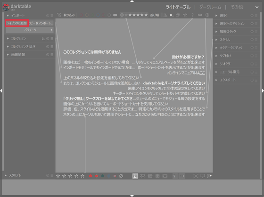Apply blue color label in bottom bar
Viewport: 264px width, 197px height.
click(109, 176)
